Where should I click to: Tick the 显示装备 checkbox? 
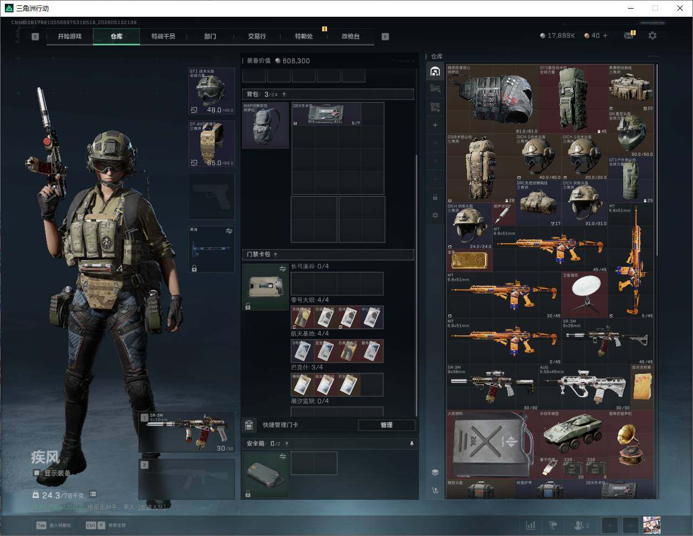tap(37, 473)
